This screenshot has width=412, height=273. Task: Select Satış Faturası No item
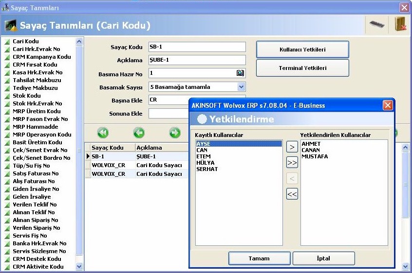pos(36,173)
